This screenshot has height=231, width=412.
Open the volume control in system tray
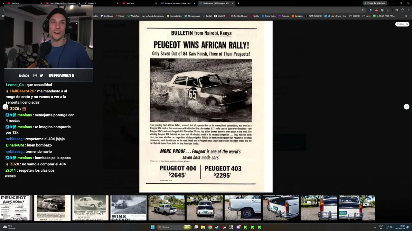click(x=391, y=227)
